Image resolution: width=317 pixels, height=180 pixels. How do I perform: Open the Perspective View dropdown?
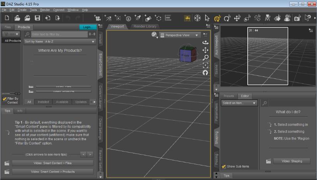[x=180, y=35]
